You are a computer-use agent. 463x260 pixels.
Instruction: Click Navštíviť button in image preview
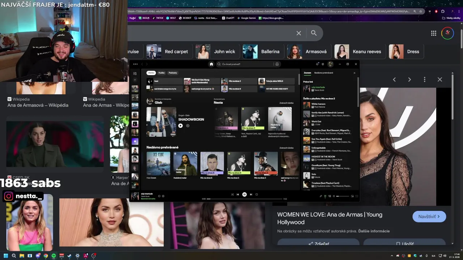click(429, 217)
